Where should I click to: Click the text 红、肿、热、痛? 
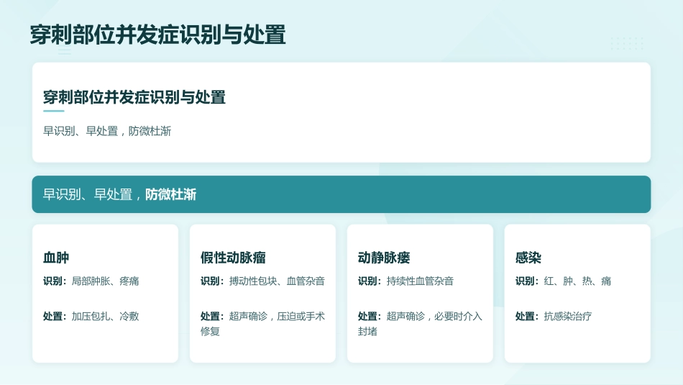click(x=577, y=281)
